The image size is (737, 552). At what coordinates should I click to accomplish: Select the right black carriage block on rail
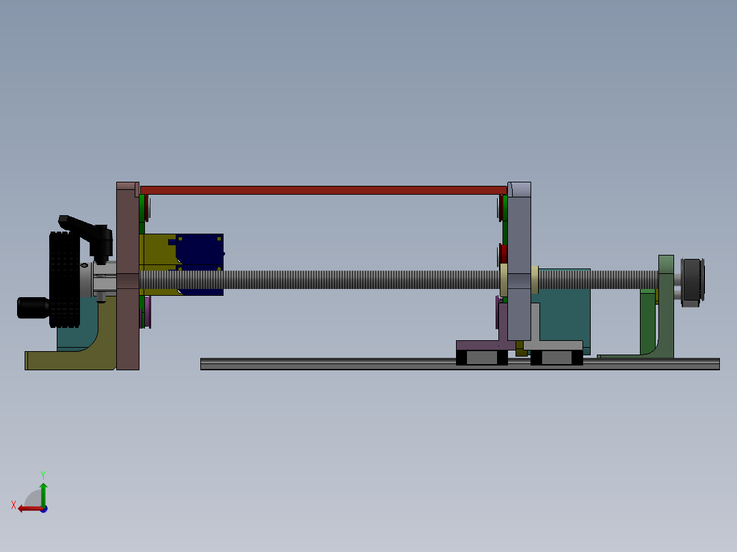557,357
